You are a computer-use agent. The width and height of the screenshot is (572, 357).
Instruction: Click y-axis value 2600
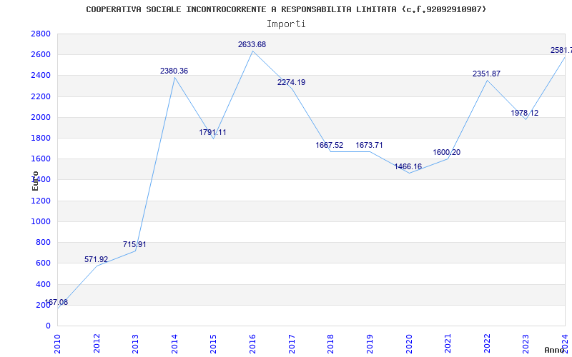click(41, 55)
